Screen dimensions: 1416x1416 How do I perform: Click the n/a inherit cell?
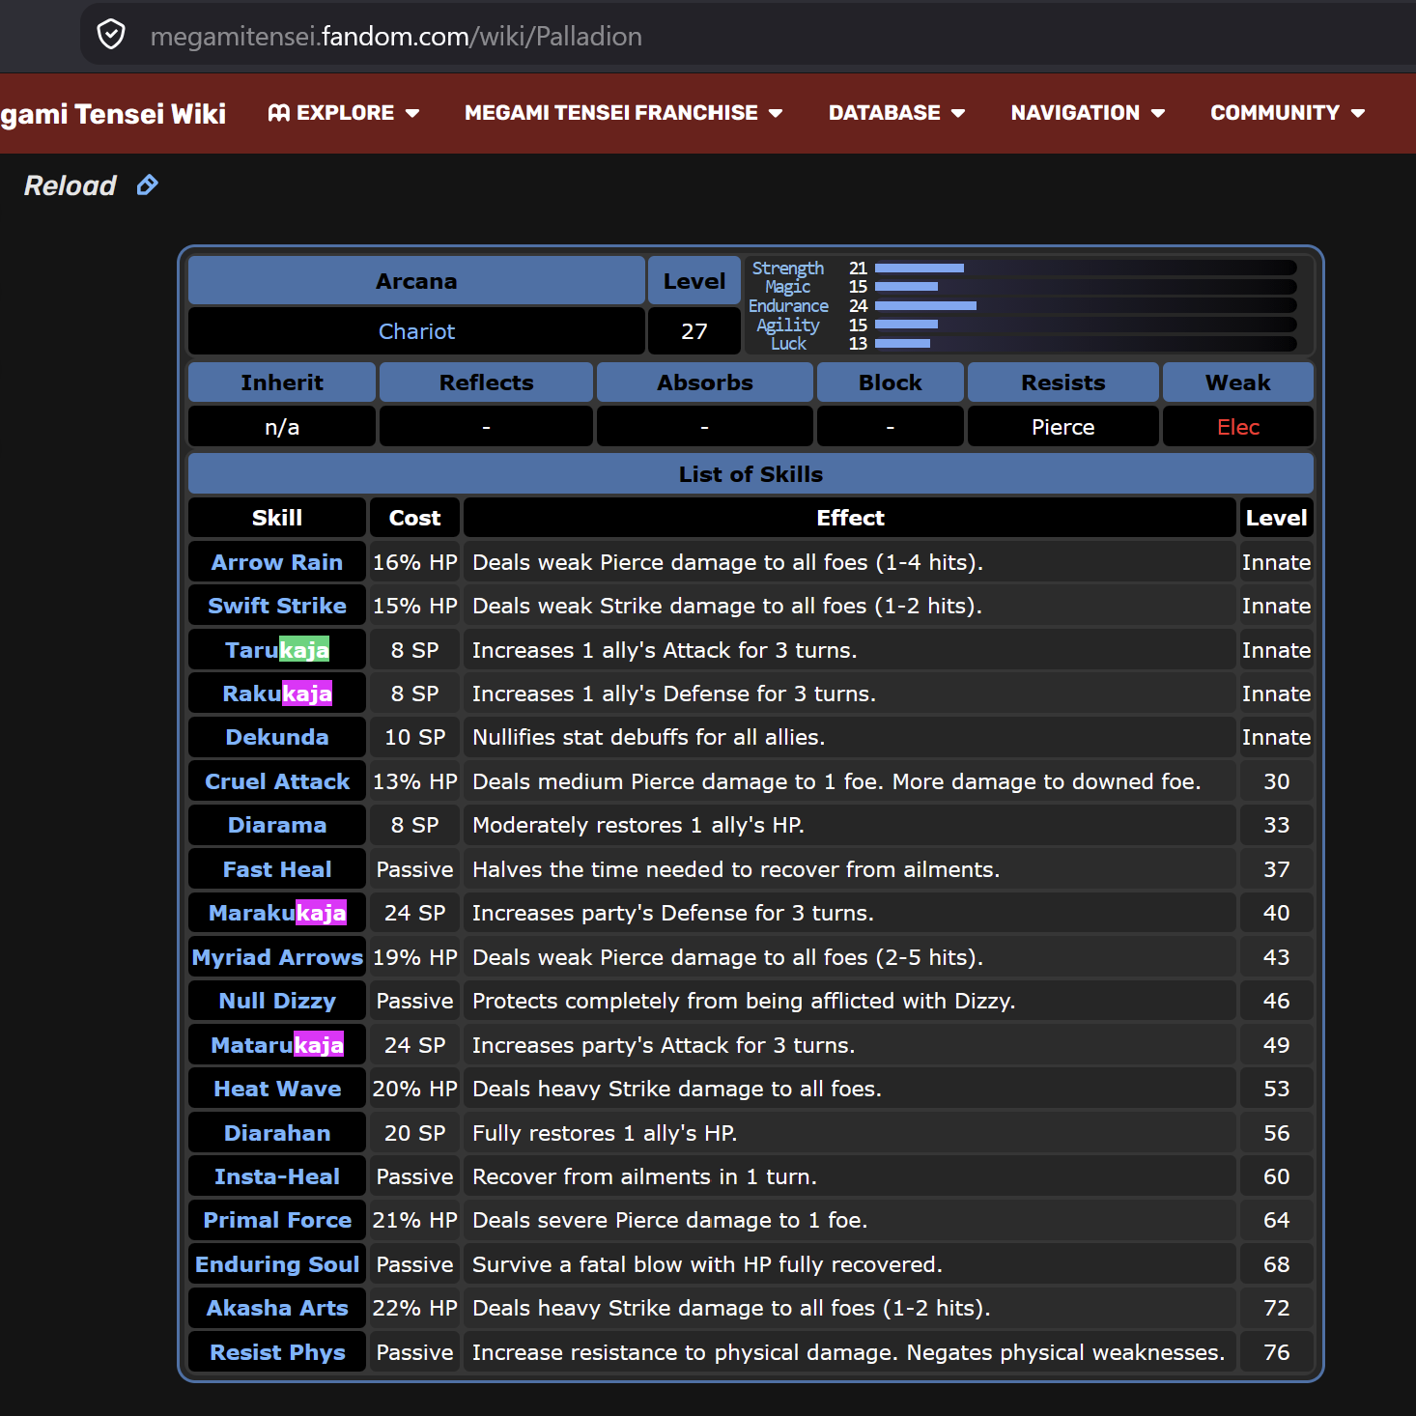tap(282, 427)
